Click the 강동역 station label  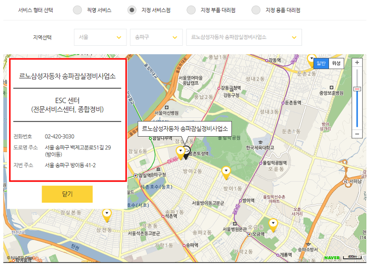coord(275,60)
